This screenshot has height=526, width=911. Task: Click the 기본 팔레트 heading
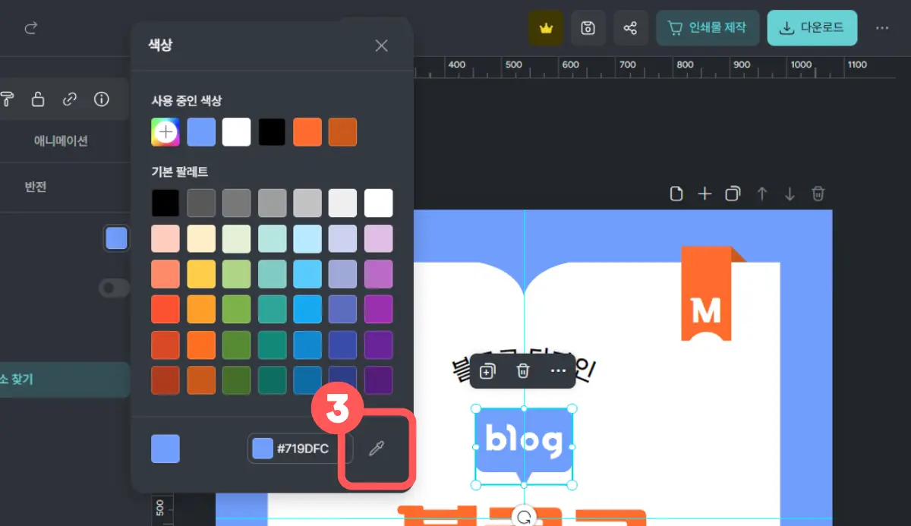(179, 172)
